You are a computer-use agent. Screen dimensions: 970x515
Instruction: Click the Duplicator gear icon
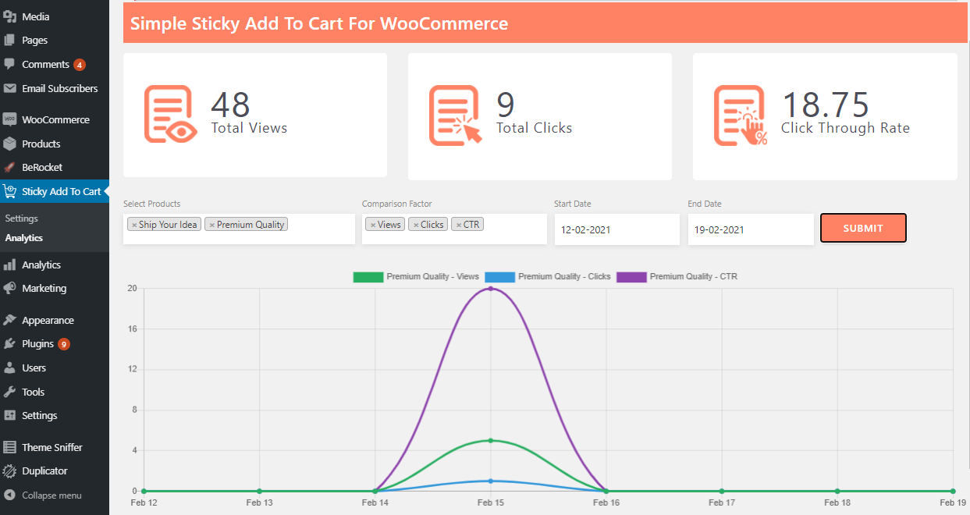point(9,471)
